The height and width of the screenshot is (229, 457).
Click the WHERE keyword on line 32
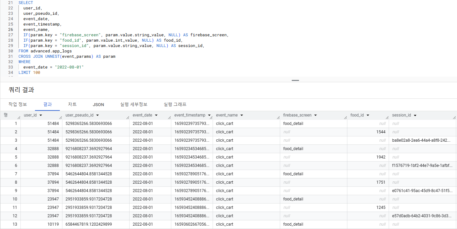pyautogui.click(x=25, y=62)
